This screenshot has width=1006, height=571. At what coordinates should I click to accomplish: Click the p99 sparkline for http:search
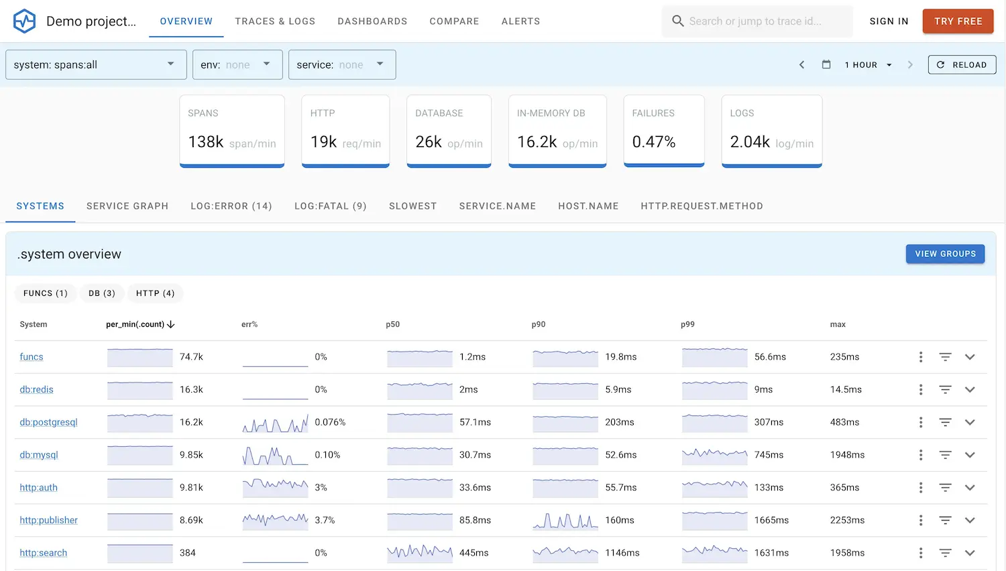(x=714, y=552)
